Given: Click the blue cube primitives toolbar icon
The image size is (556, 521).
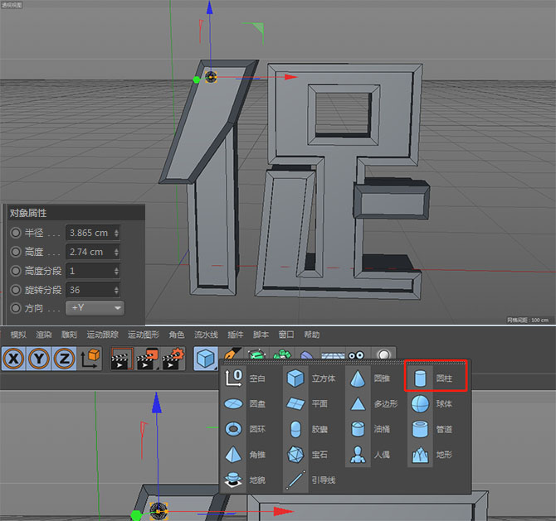Looking at the screenshot, I should click(206, 359).
